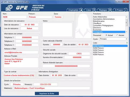Select the highlighted NOM Prénom entry
This screenshot has height=97, width=130.
[x=110, y=46]
